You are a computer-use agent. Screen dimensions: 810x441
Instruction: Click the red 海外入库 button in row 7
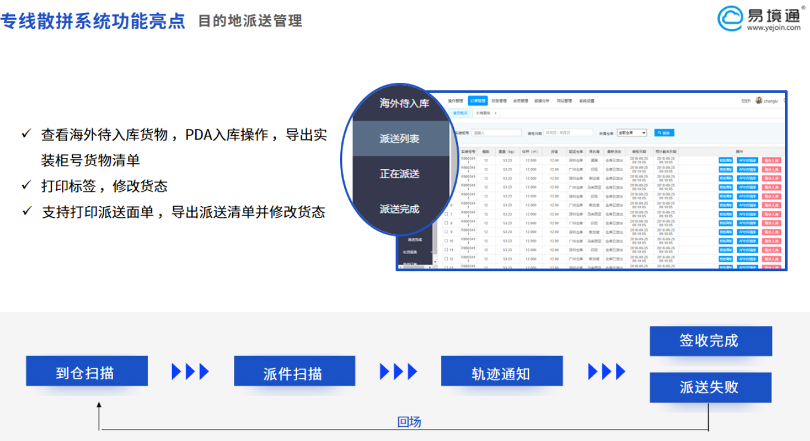click(771, 214)
